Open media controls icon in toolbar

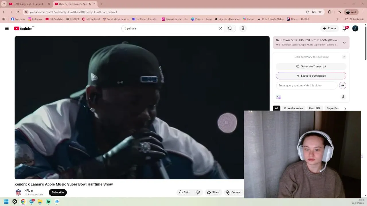point(340,12)
